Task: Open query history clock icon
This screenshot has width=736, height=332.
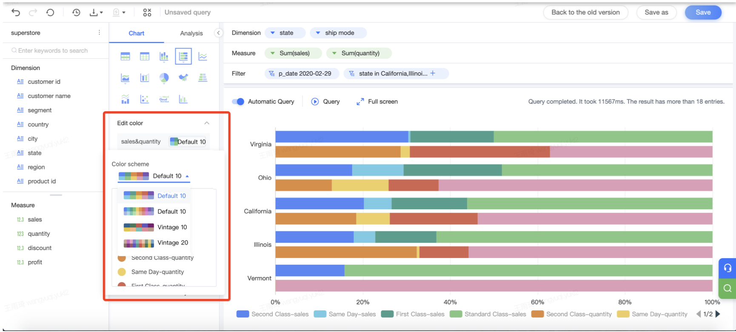Action: point(76,12)
